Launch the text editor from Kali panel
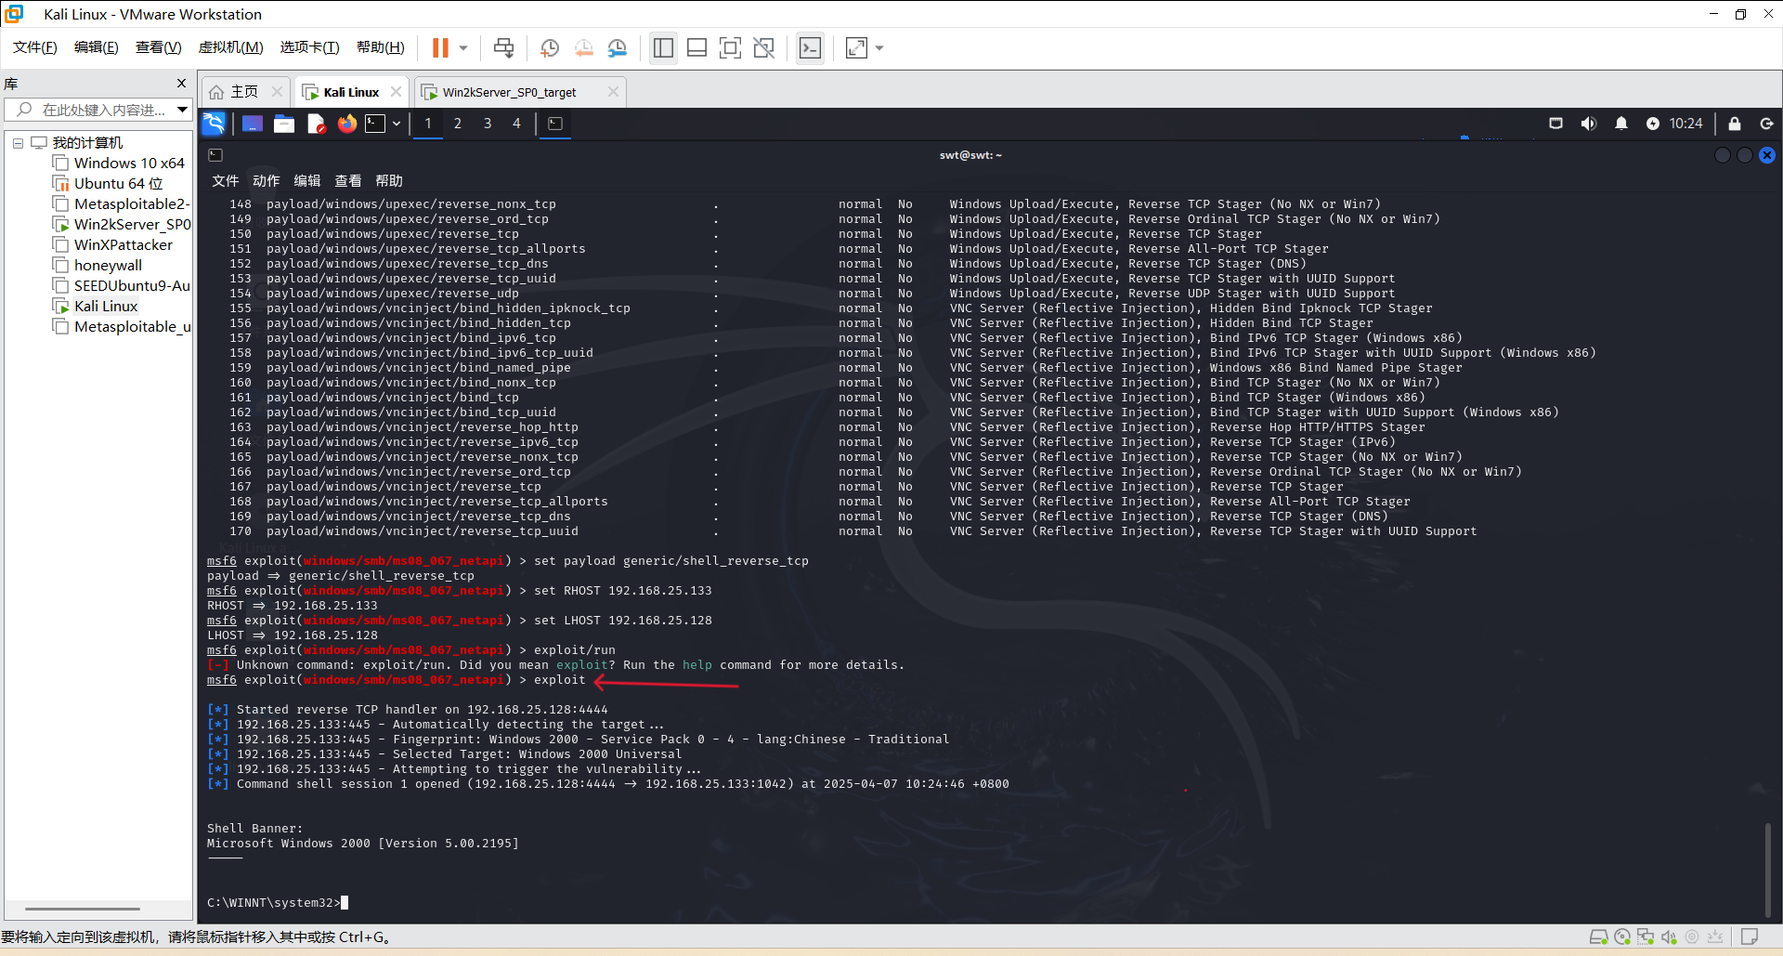The image size is (1783, 956). point(316,124)
